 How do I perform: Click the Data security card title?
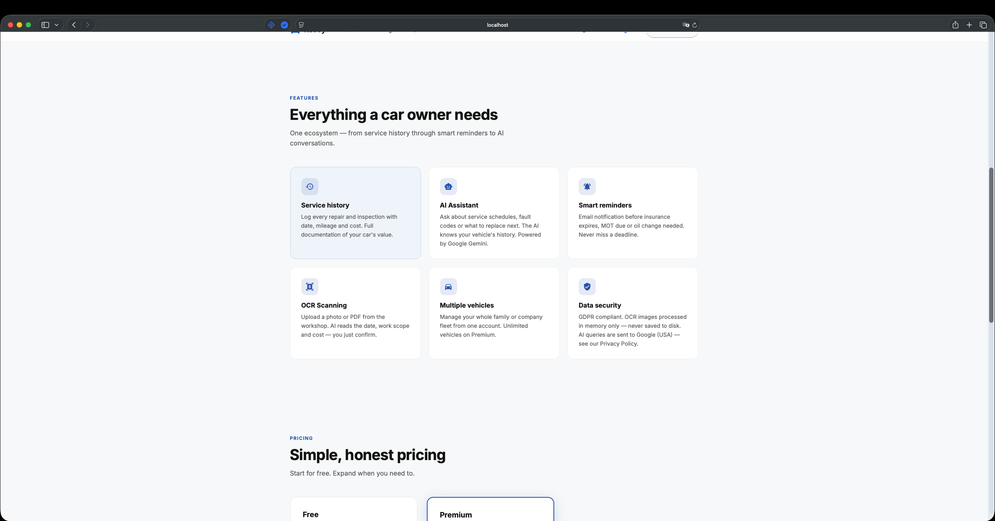(x=600, y=305)
